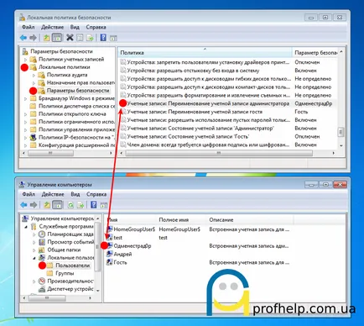Expand Просмотр событий node
The height and width of the screenshot is (326, 364).
[x=34, y=242]
